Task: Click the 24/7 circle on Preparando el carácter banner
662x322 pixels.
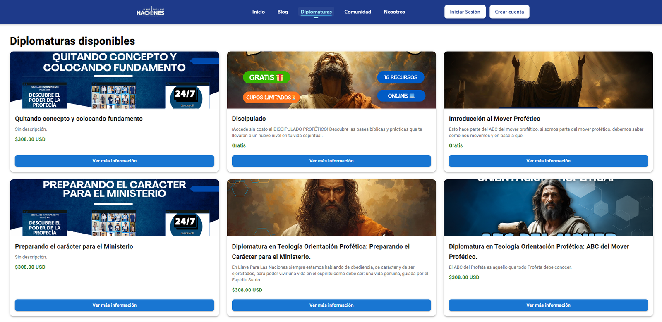Action: (x=186, y=224)
